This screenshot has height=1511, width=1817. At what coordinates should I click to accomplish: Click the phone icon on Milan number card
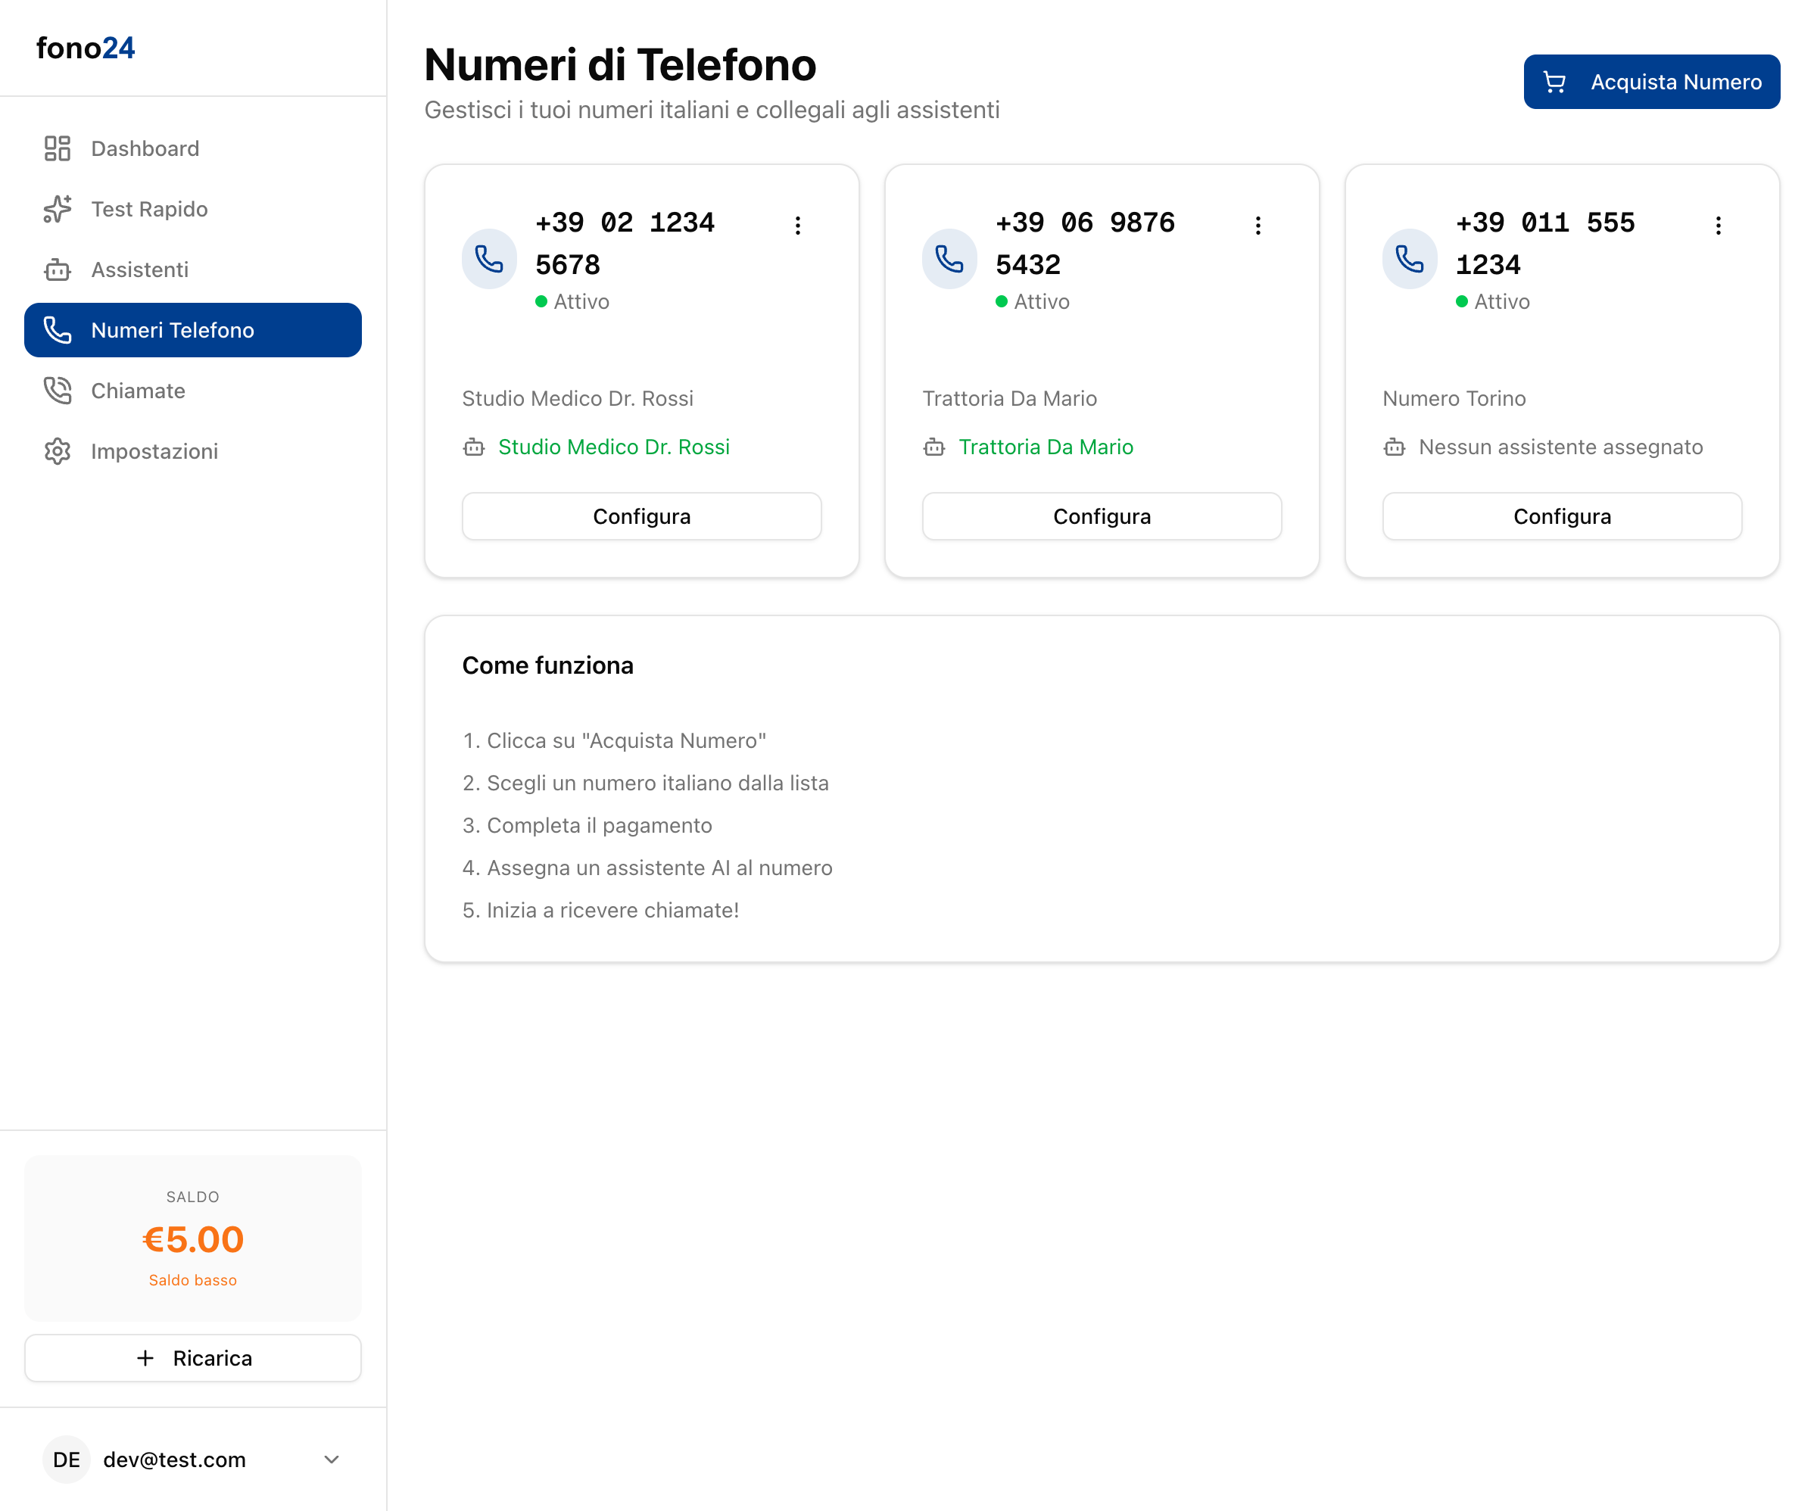489,259
